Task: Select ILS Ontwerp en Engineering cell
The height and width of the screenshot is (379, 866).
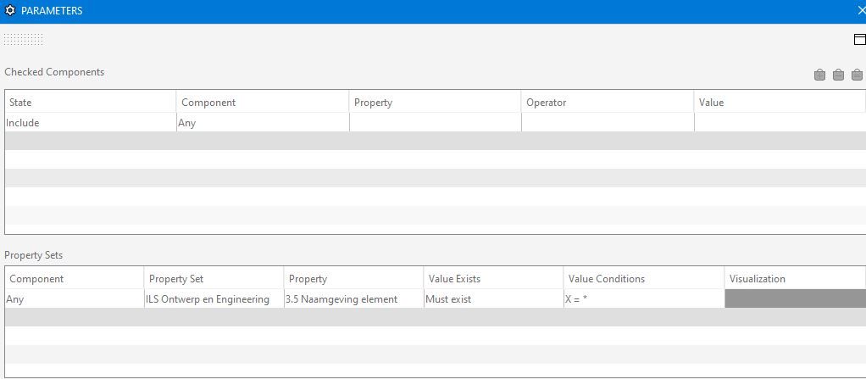Action: click(214, 299)
